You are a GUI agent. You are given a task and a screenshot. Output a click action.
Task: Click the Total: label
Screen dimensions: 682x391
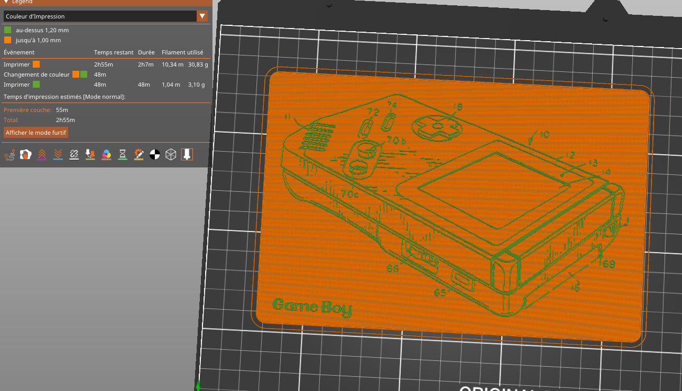(x=11, y=120)
